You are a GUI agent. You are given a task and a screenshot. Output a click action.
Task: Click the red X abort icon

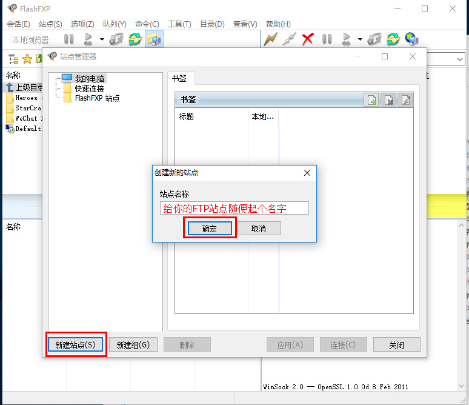[308, 39]
